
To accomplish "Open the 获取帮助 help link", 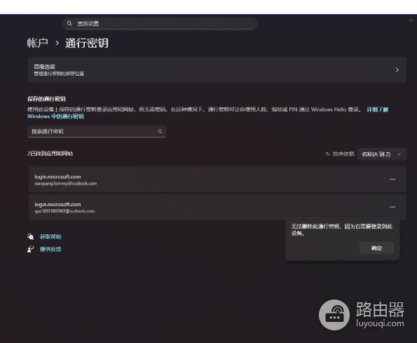I will pos(50,236).
